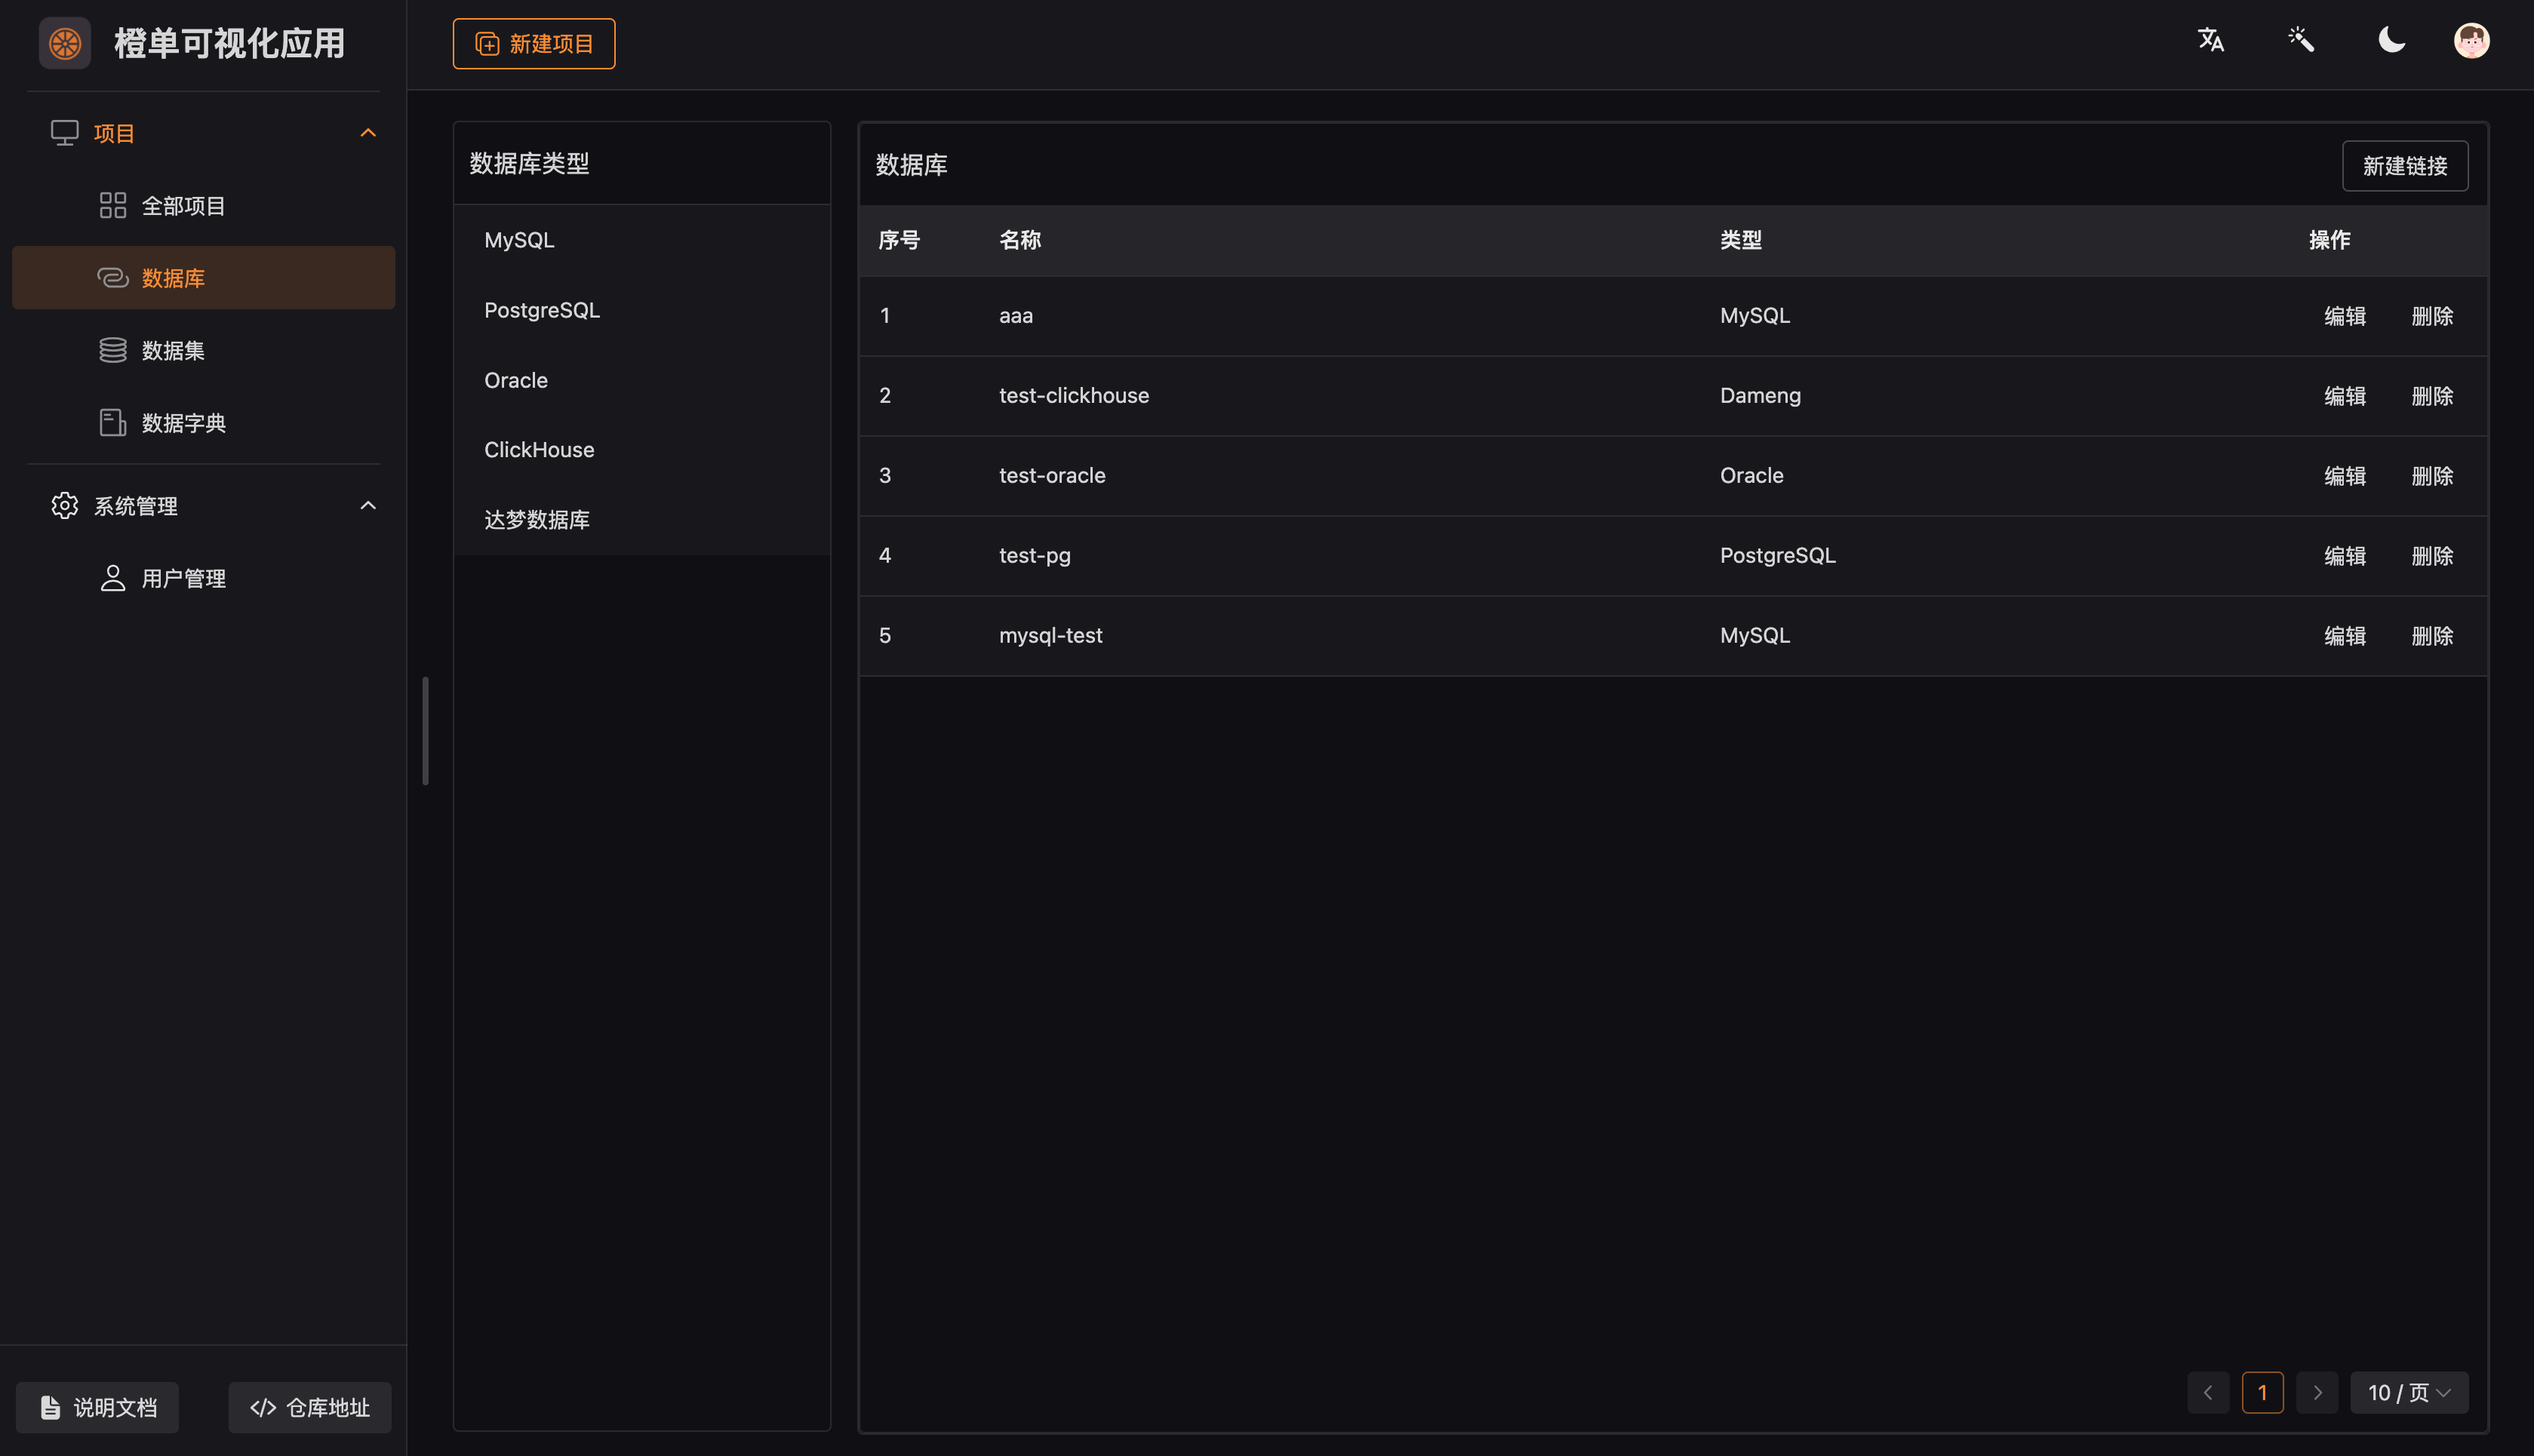The width and height of the screenshot is (2534, 1456).
Task: Open 数据字典 menu item
Action: pos(204,422)
